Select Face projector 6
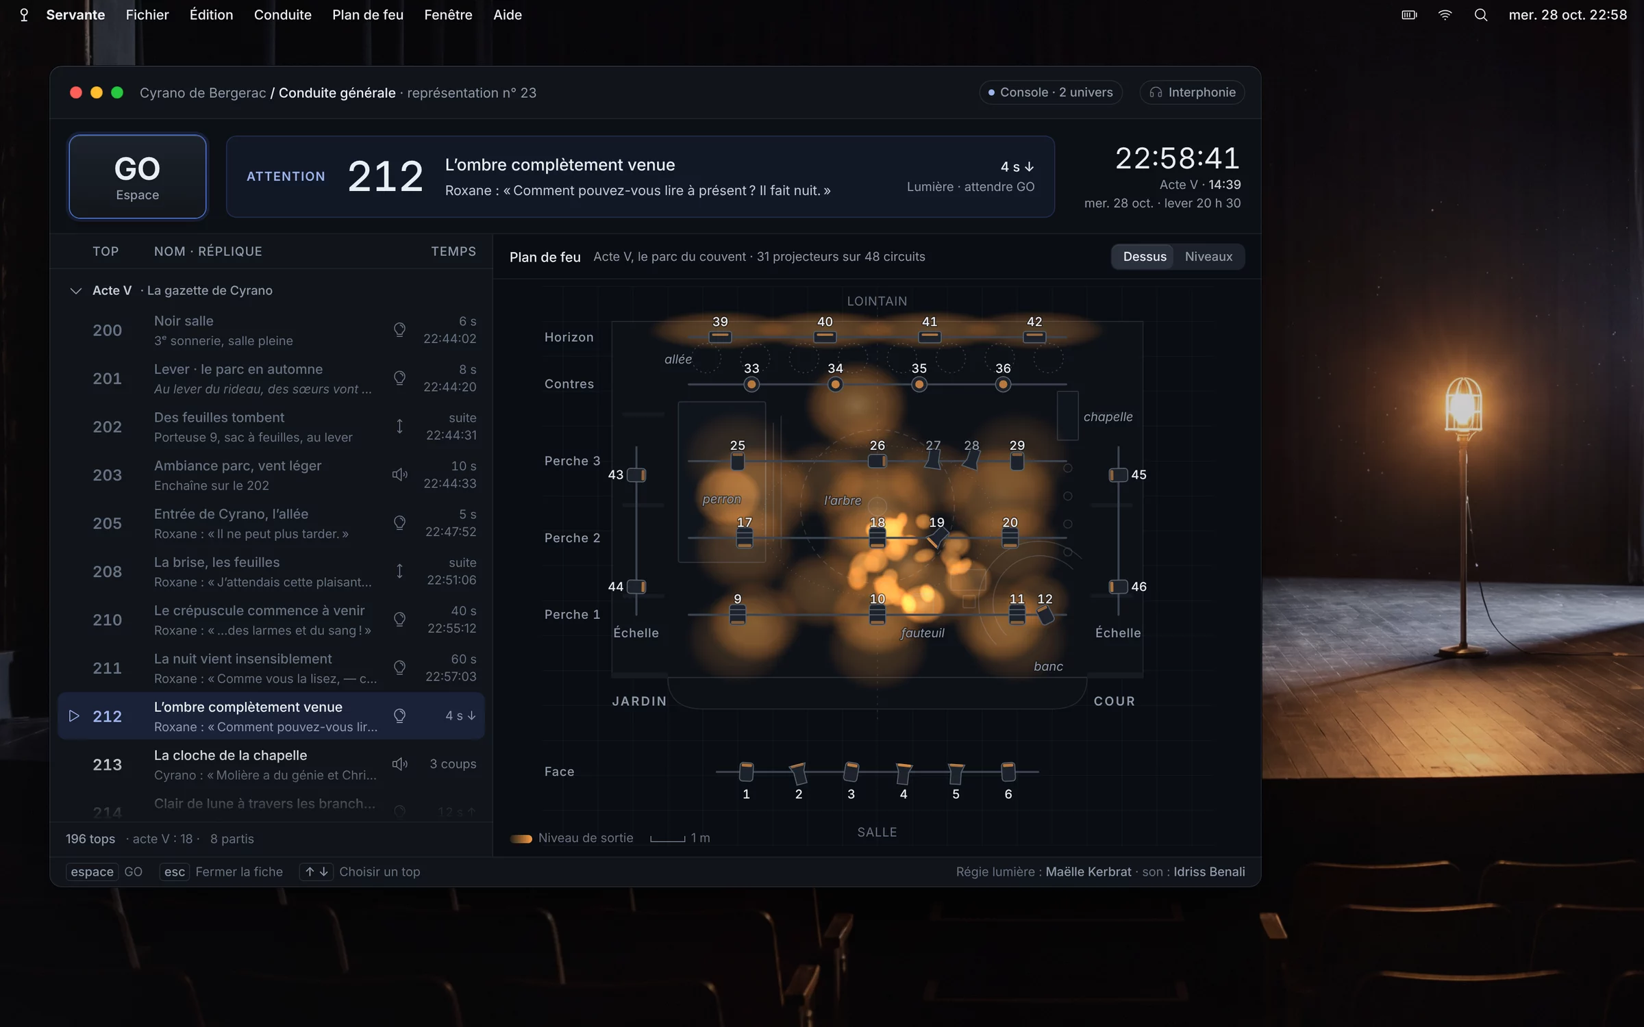Image resolution: width=1644 pixels, height=1027 pixels. pyautogui.click(x=1008, y=772)
